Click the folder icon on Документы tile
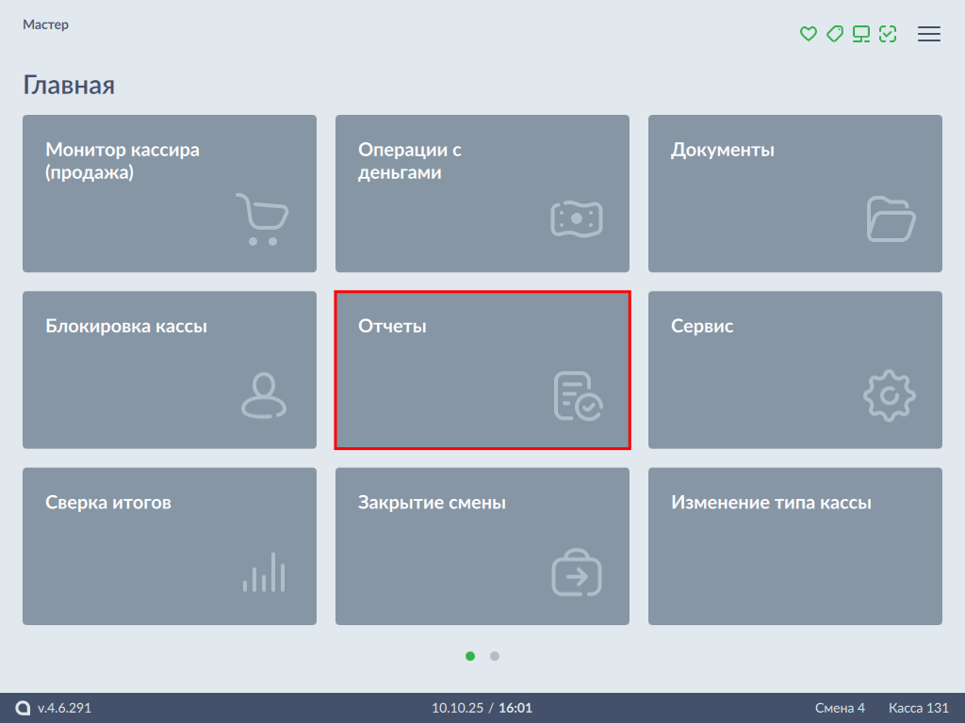The image size is (965, 723). [x=890, y=219]
